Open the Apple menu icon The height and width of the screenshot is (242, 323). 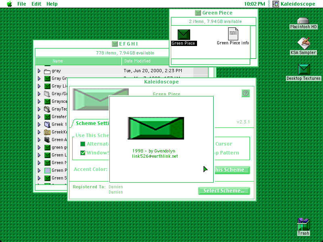click(x=9, y=4)
